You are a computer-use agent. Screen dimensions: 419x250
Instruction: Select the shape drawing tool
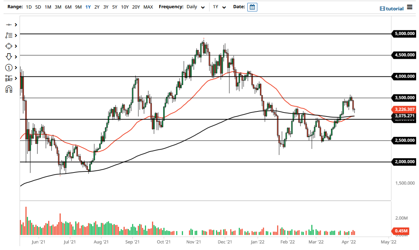point(9,46)
